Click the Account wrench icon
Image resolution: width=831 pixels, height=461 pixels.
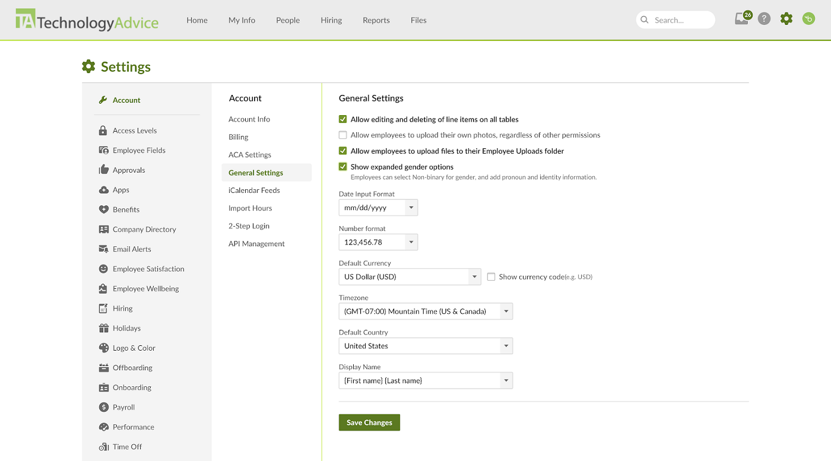(103, 100)
